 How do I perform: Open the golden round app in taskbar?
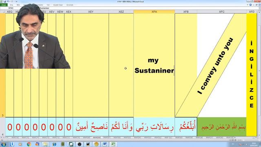click(96, 144)
